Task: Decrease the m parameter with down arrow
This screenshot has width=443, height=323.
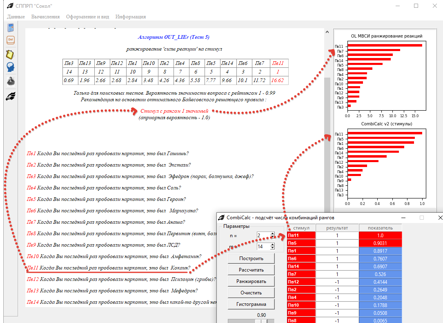Action: pyautogui.click(x=272, y=248)
